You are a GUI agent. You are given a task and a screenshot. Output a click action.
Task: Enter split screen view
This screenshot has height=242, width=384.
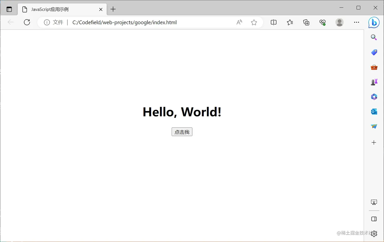click(x=274, y=22)
